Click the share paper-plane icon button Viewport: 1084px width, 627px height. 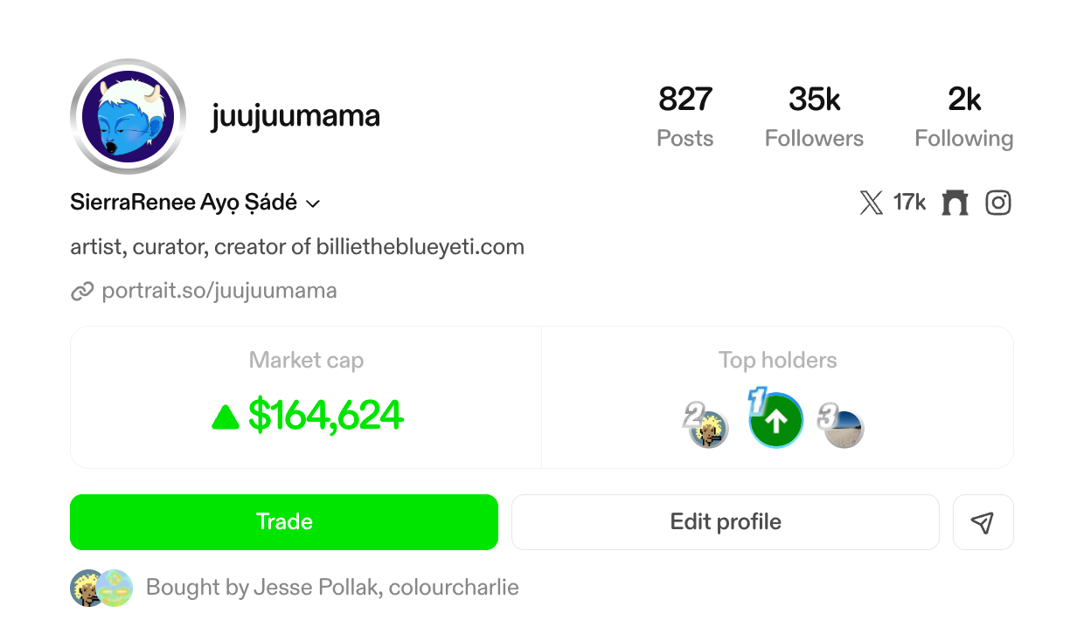pos(983,522)
